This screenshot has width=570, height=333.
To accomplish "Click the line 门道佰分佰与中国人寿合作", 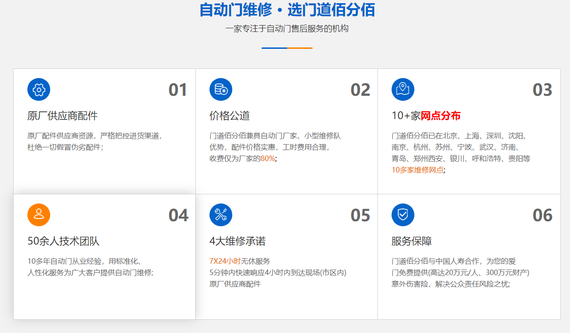I will coord(454,261).
